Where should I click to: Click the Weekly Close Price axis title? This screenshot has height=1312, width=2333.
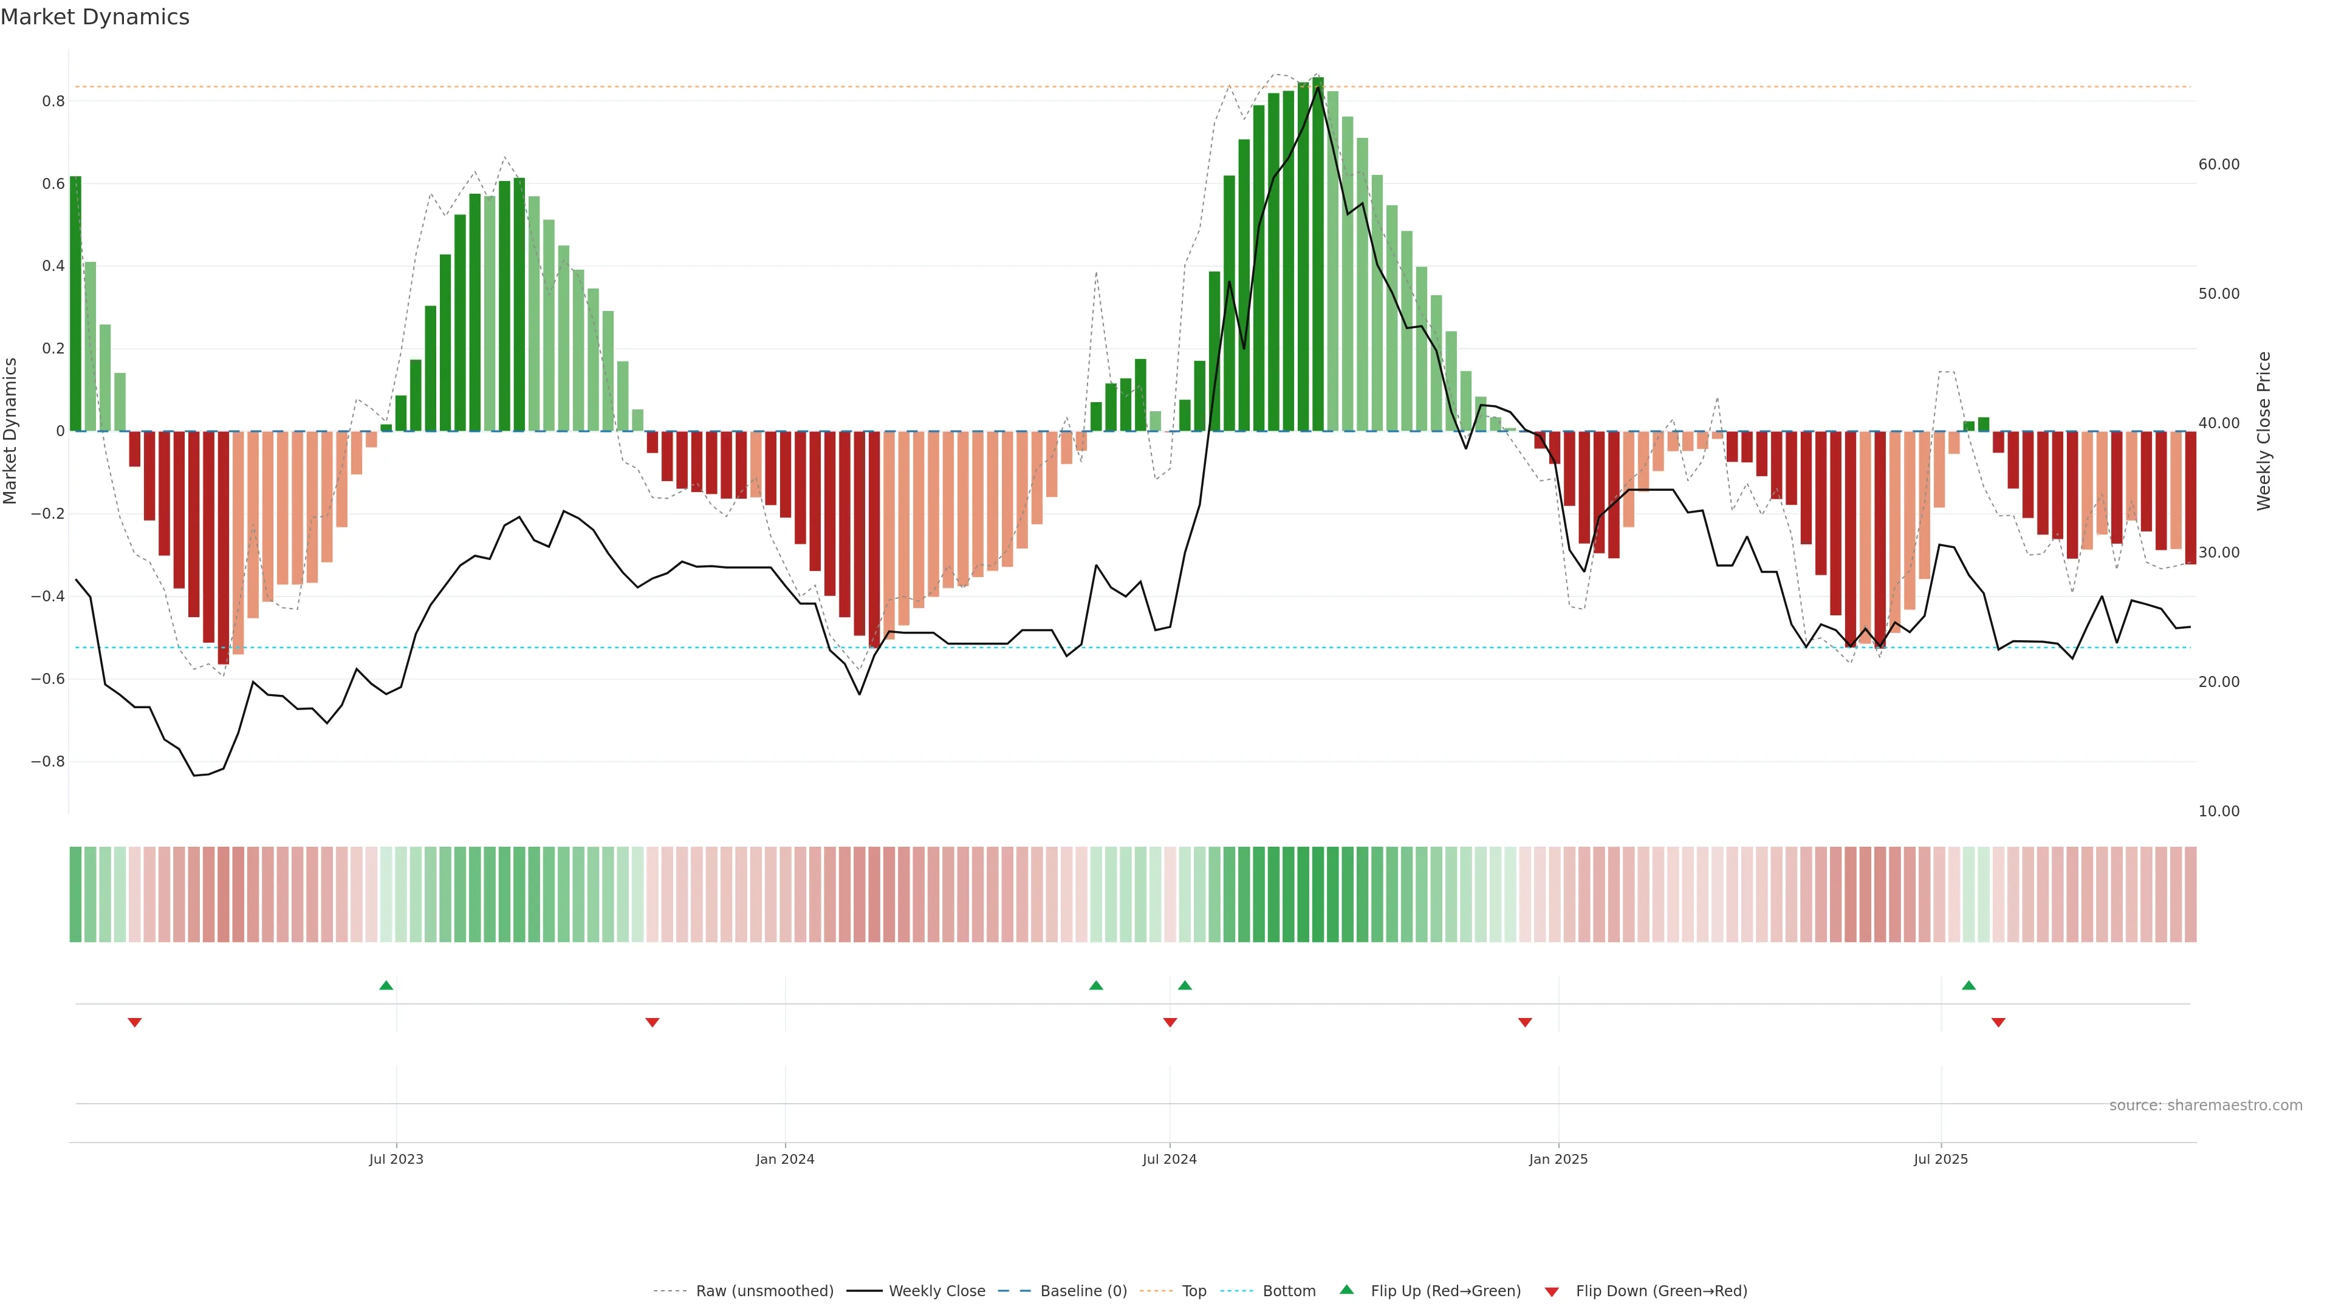[2263, 431]
